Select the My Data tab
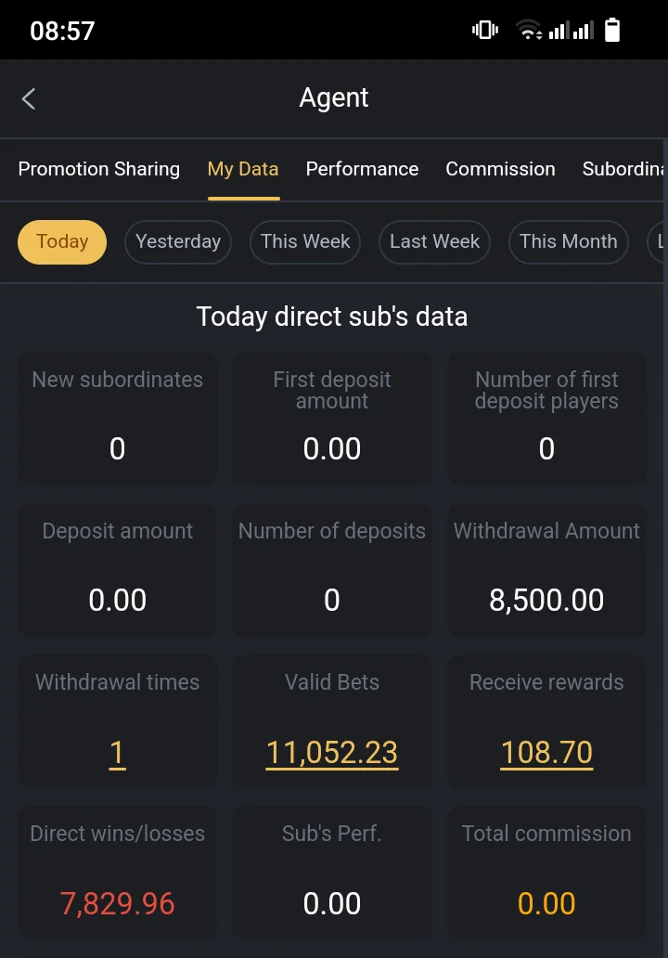The image size is (668, 958). pos(243,169)
